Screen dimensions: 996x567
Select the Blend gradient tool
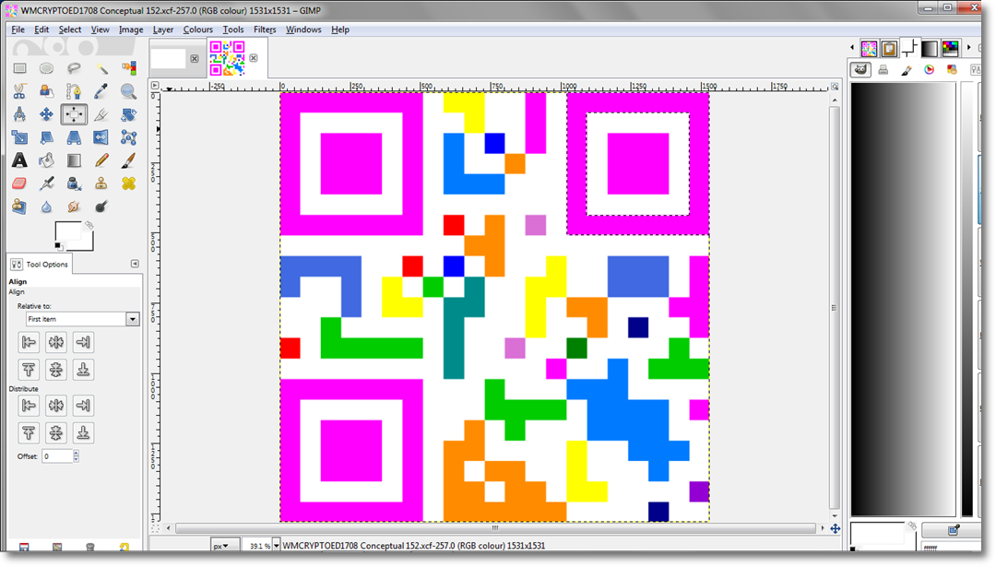point(74,160)
